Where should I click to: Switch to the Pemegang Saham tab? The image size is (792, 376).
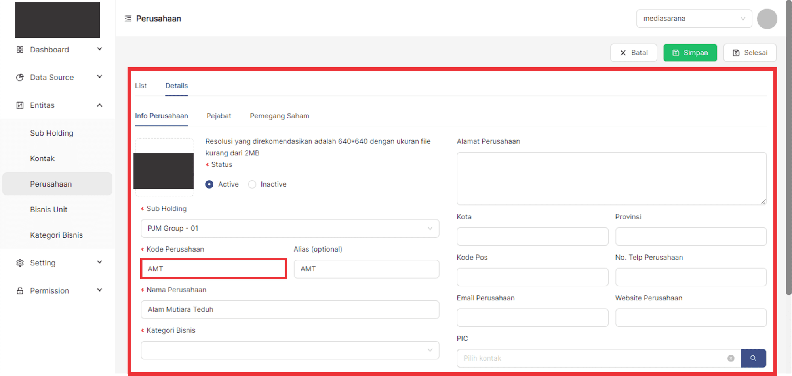pyautogui.click(x=279, y=116)
